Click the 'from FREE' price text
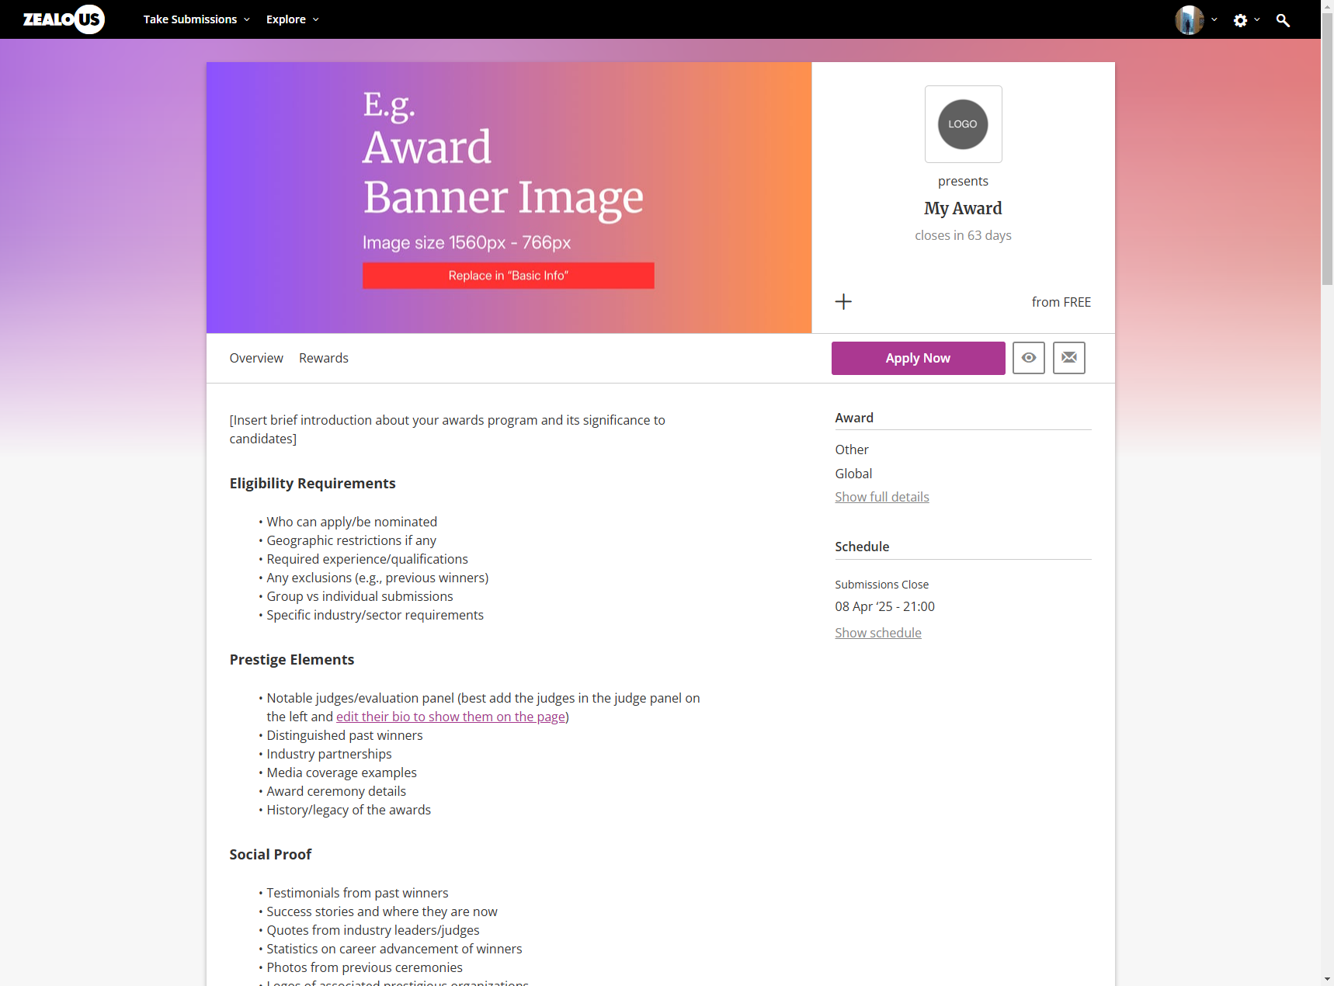The width and height of the screenshot is (1334, 986). [1061, 302]
